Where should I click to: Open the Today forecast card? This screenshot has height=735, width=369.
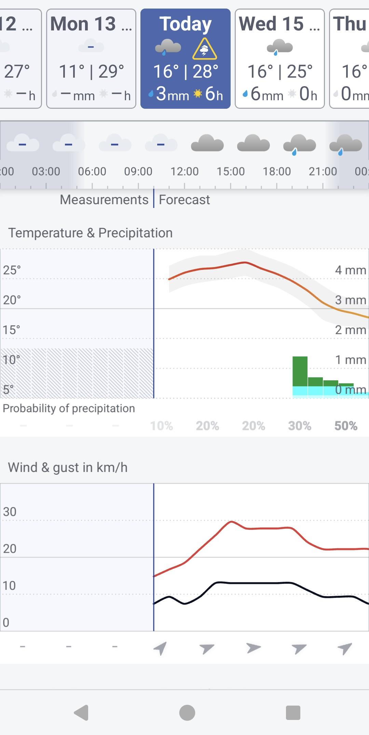186,58
